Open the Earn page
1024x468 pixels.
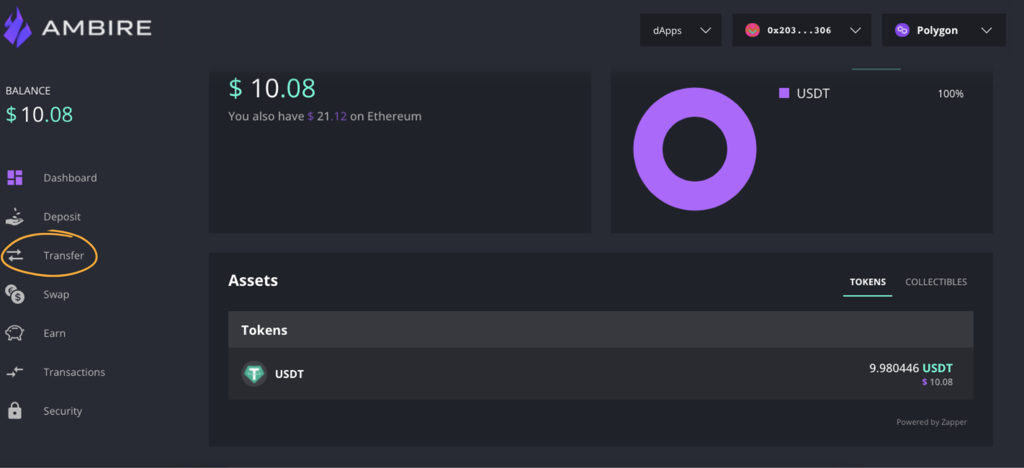tap(55, 333)
